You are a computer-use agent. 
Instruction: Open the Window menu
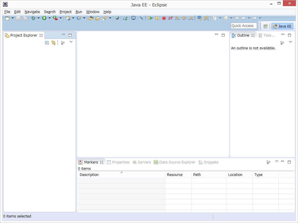click(x=93, y=12)
